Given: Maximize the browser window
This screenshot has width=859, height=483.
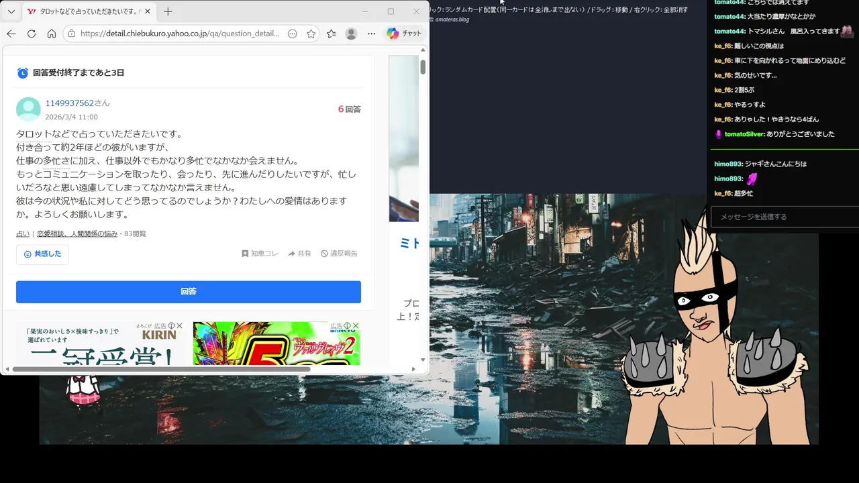Looking at the screenshot, I should coord(391,11).
